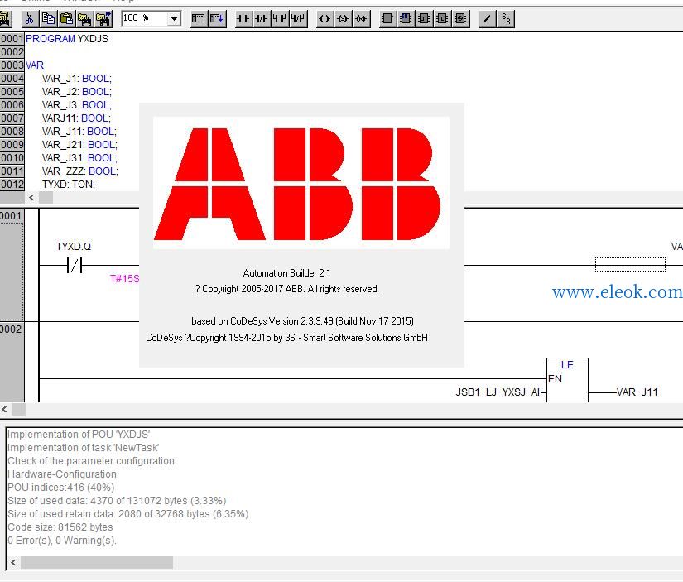Screen dimensions: 683x582
Task: Click message 'Check of the parameter configuration'
Action: (90, 461)
